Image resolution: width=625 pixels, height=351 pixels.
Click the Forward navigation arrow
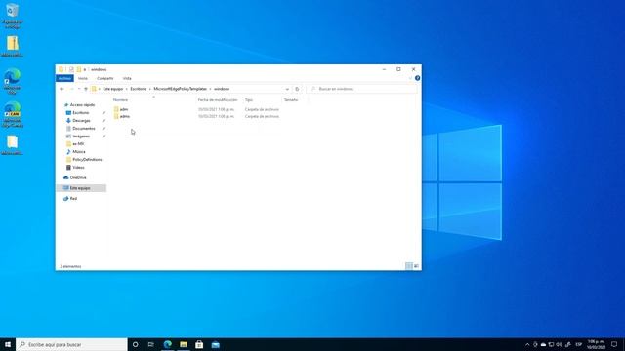tap(71, 89)
